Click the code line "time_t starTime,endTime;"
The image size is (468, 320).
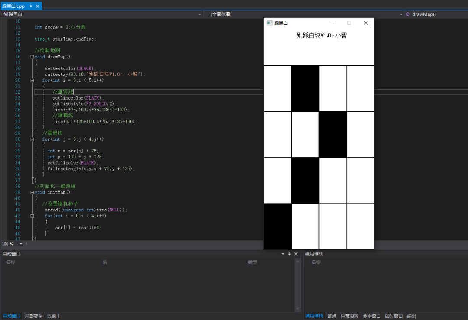pos(65,39)
